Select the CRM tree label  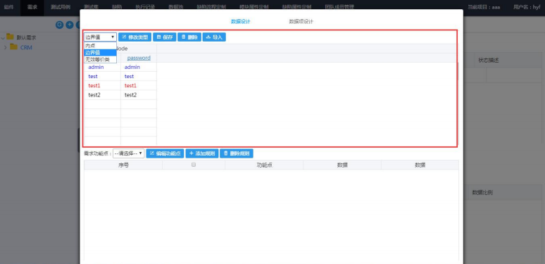(x=26, y=48)
